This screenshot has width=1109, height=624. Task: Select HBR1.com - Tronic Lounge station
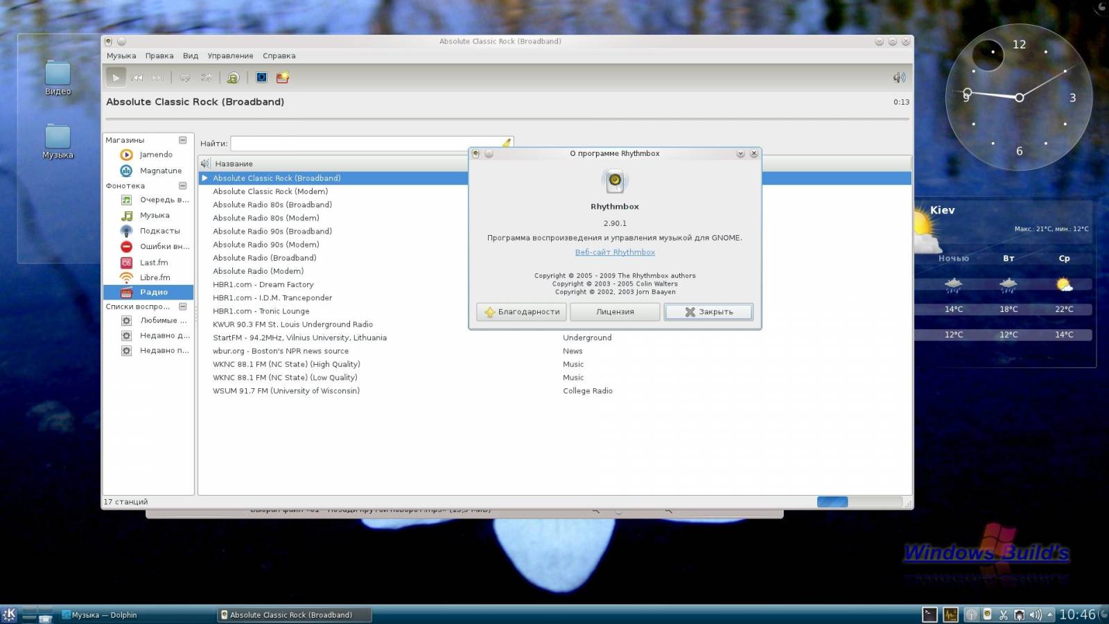(x=261, y=311)
